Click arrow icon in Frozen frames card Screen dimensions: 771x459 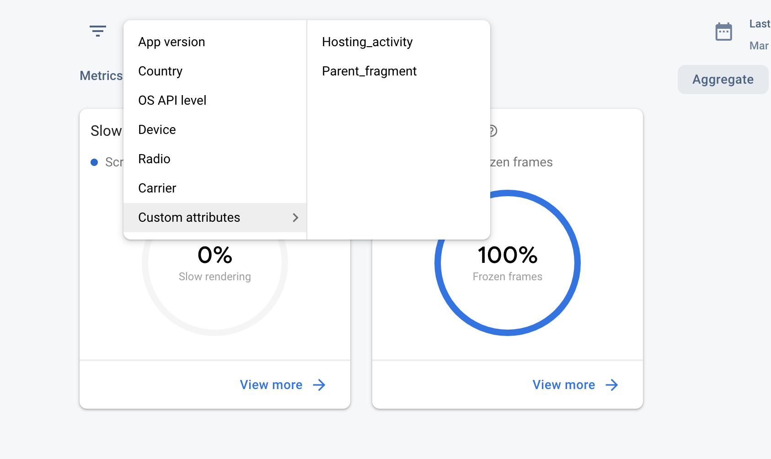(612, 385)
